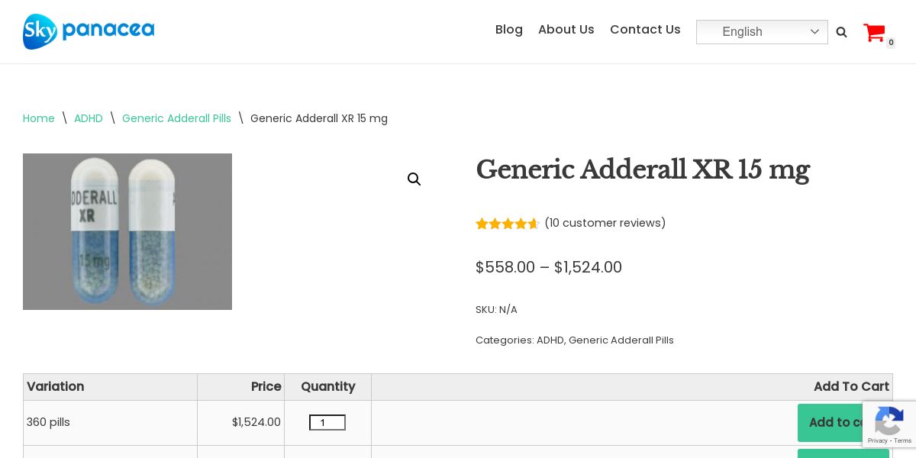
Task: Click the Sky Panacea logo
Action: (x=89, y=31)
